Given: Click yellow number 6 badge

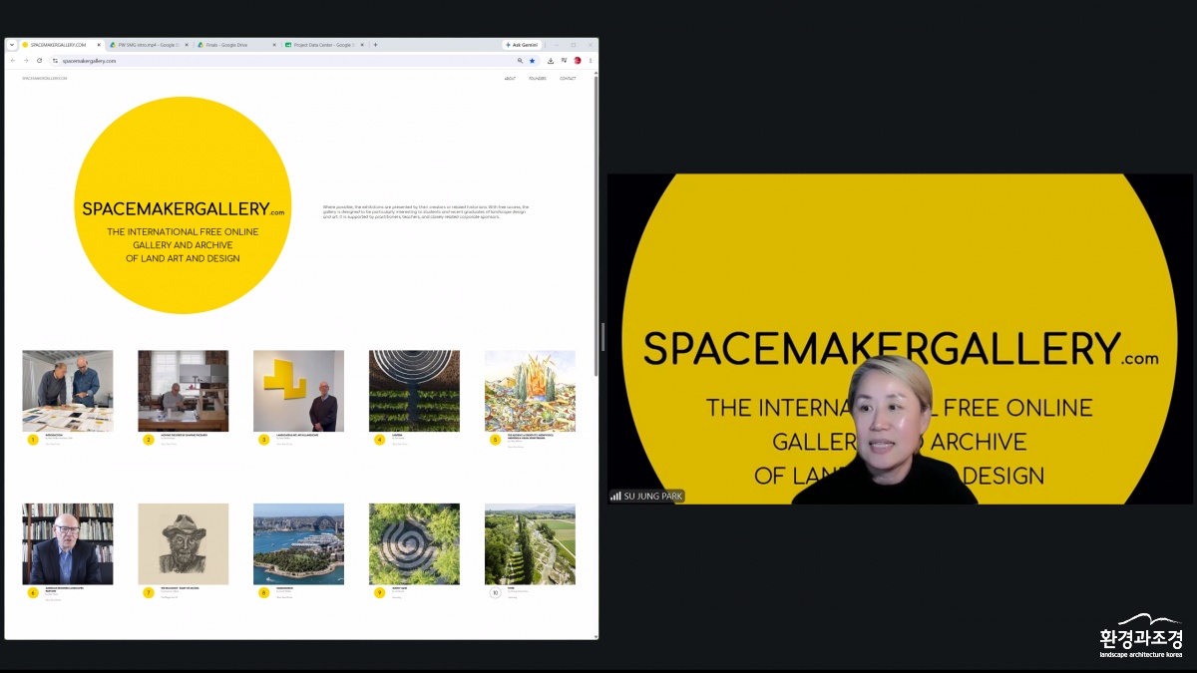Looking at the screenshot, I should [x=33, y=593].
